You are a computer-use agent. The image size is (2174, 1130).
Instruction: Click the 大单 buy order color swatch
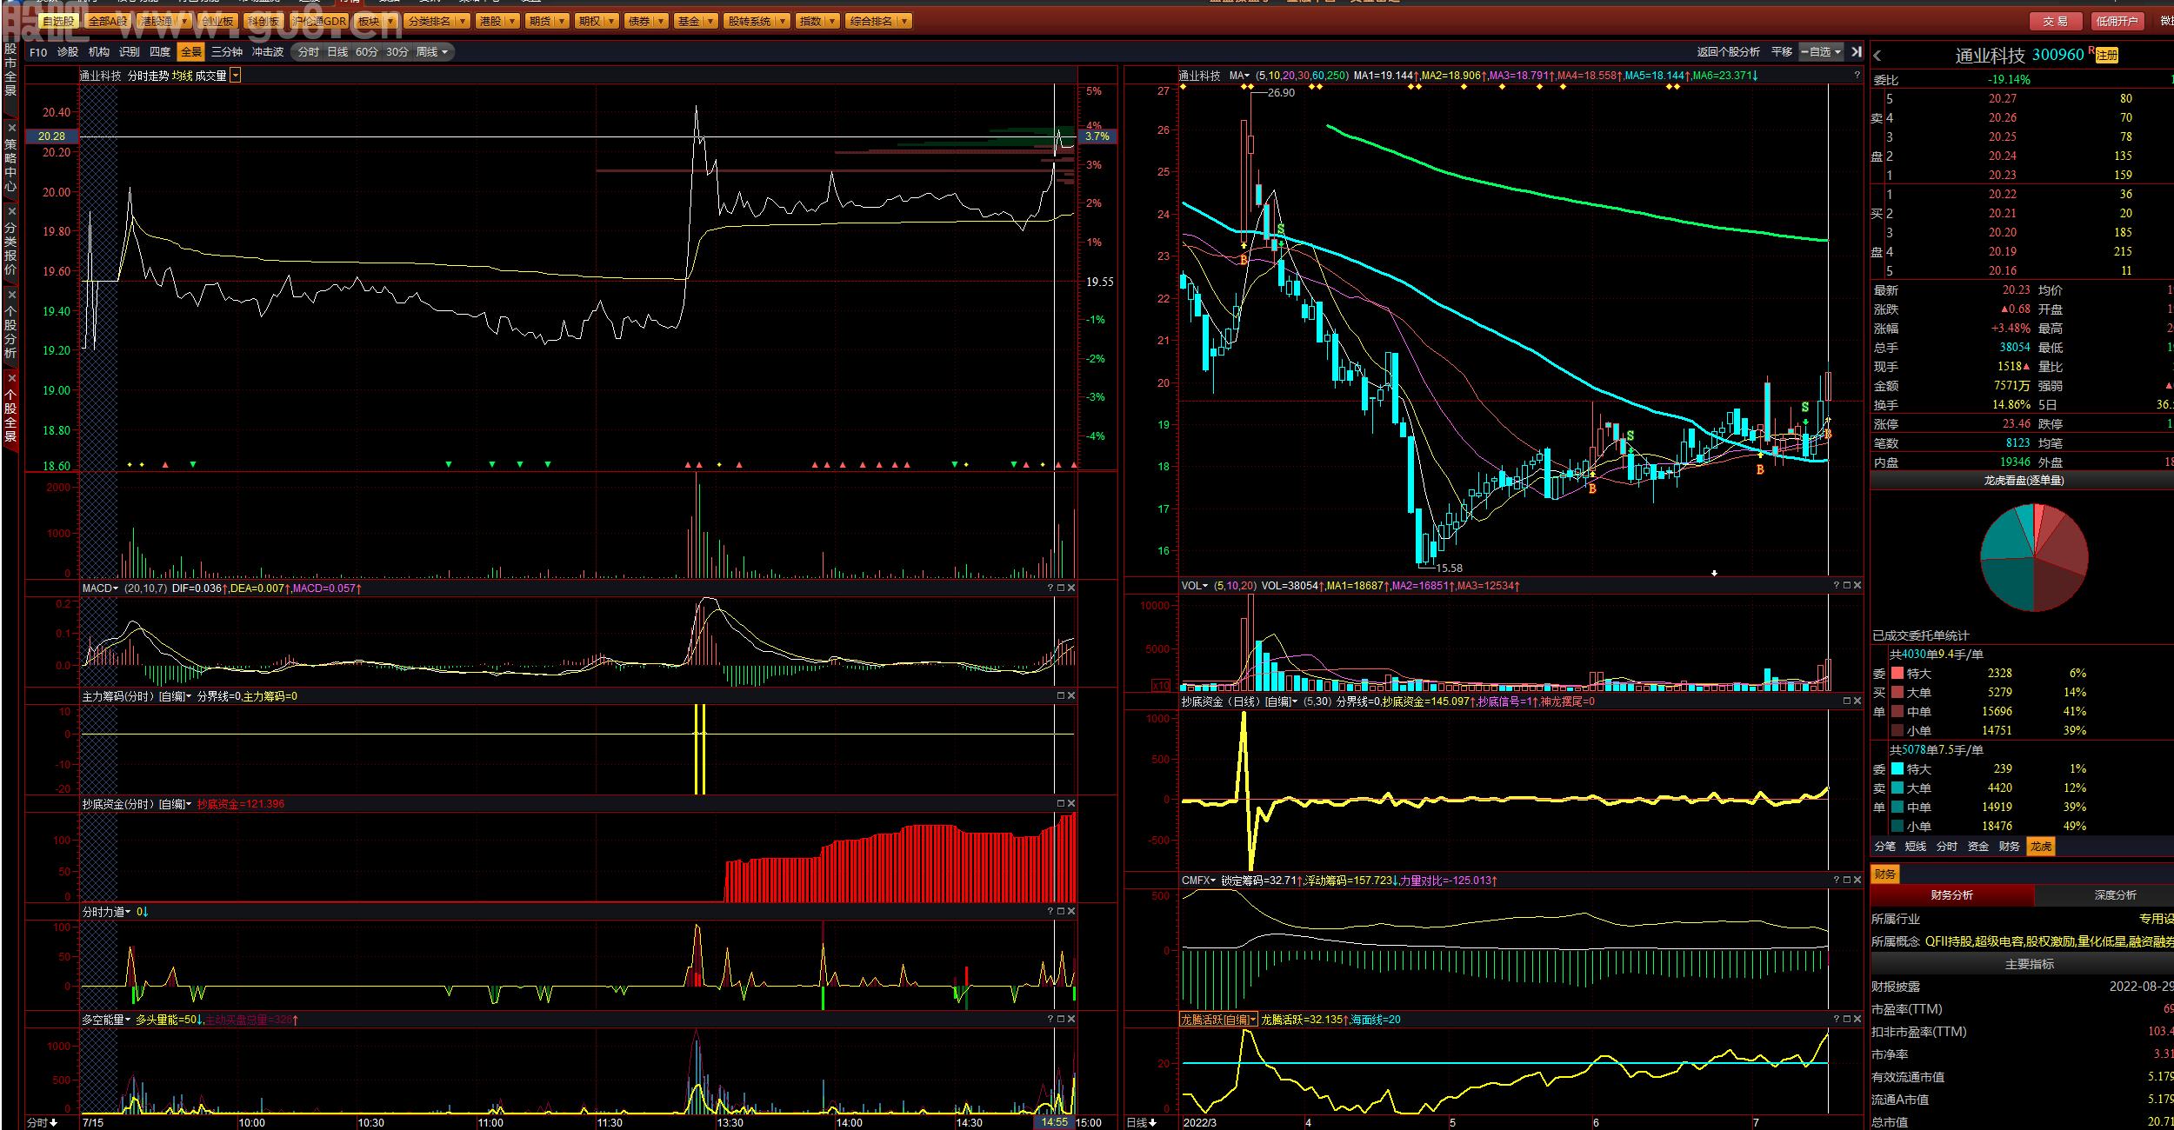pyautogui.click(x=1897, y=693)
